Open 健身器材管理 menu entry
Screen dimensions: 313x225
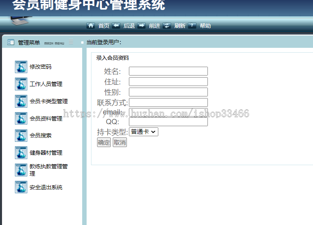click(46, 153)
